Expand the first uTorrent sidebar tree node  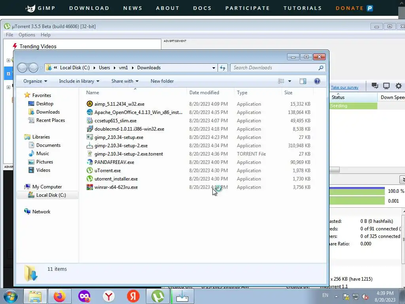click(8, 60)
